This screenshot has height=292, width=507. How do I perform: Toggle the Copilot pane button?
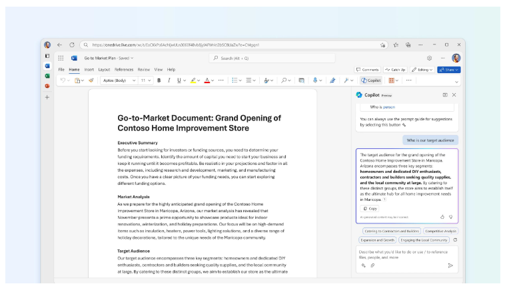[x=371, y=80]
